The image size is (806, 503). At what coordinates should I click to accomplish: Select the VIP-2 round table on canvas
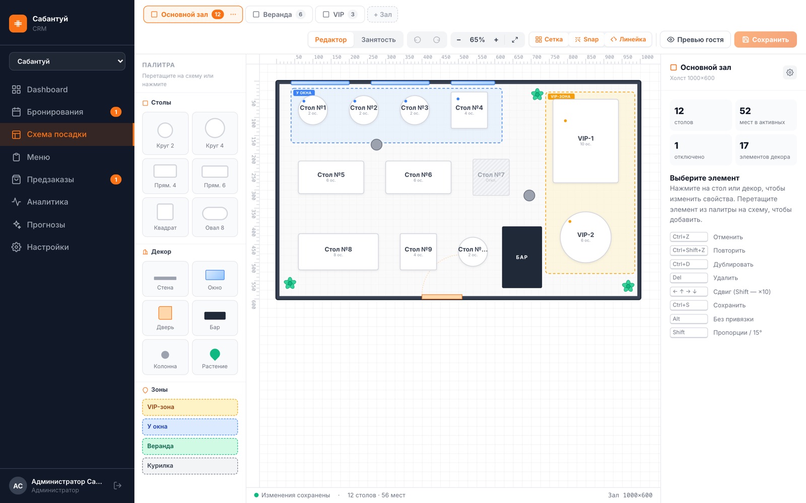click(585, 237)
